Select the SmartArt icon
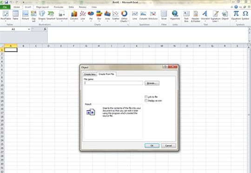 point(51,15)
